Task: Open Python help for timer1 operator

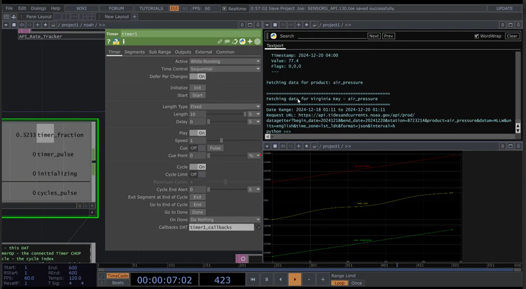Action: click(x=116, y=41)
